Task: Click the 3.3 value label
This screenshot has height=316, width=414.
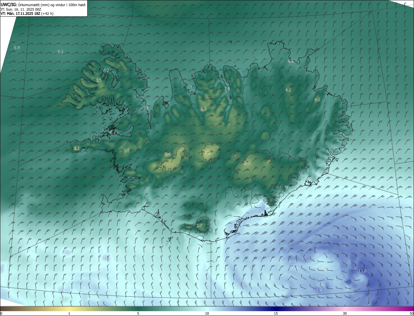Action: (x=203, y=109)
